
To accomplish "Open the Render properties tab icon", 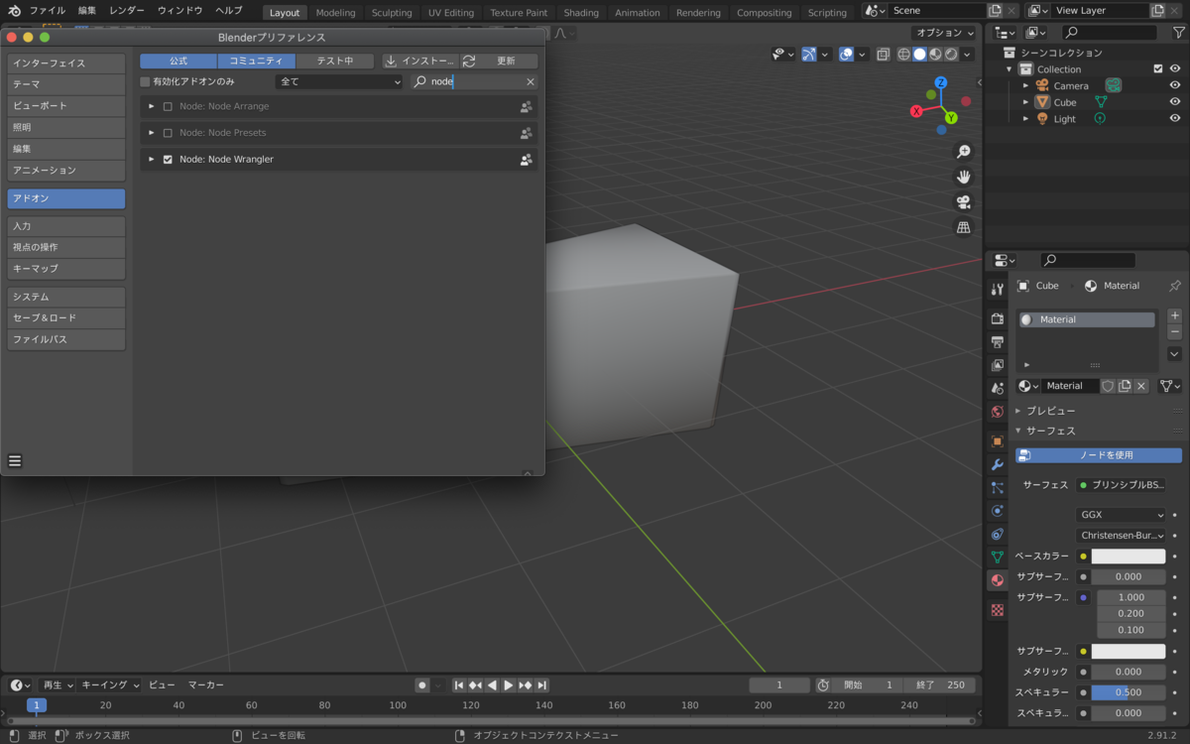I will tap(998, 318).
